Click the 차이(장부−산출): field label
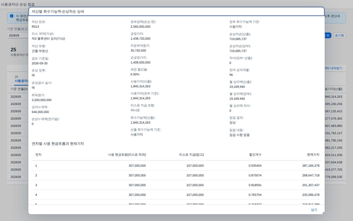 pyautogui.click(x=241, y=58)
